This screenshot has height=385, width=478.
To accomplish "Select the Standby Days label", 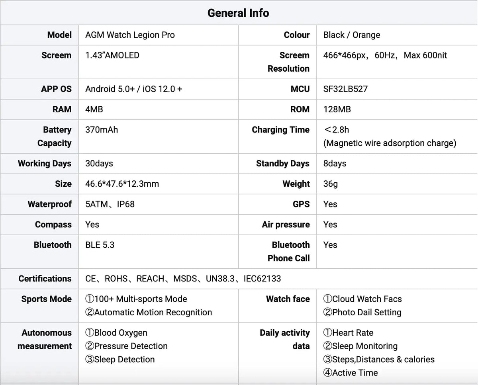I will (283, 163).
